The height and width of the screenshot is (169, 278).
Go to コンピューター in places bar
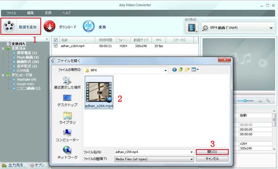click(x=67, y=135)
